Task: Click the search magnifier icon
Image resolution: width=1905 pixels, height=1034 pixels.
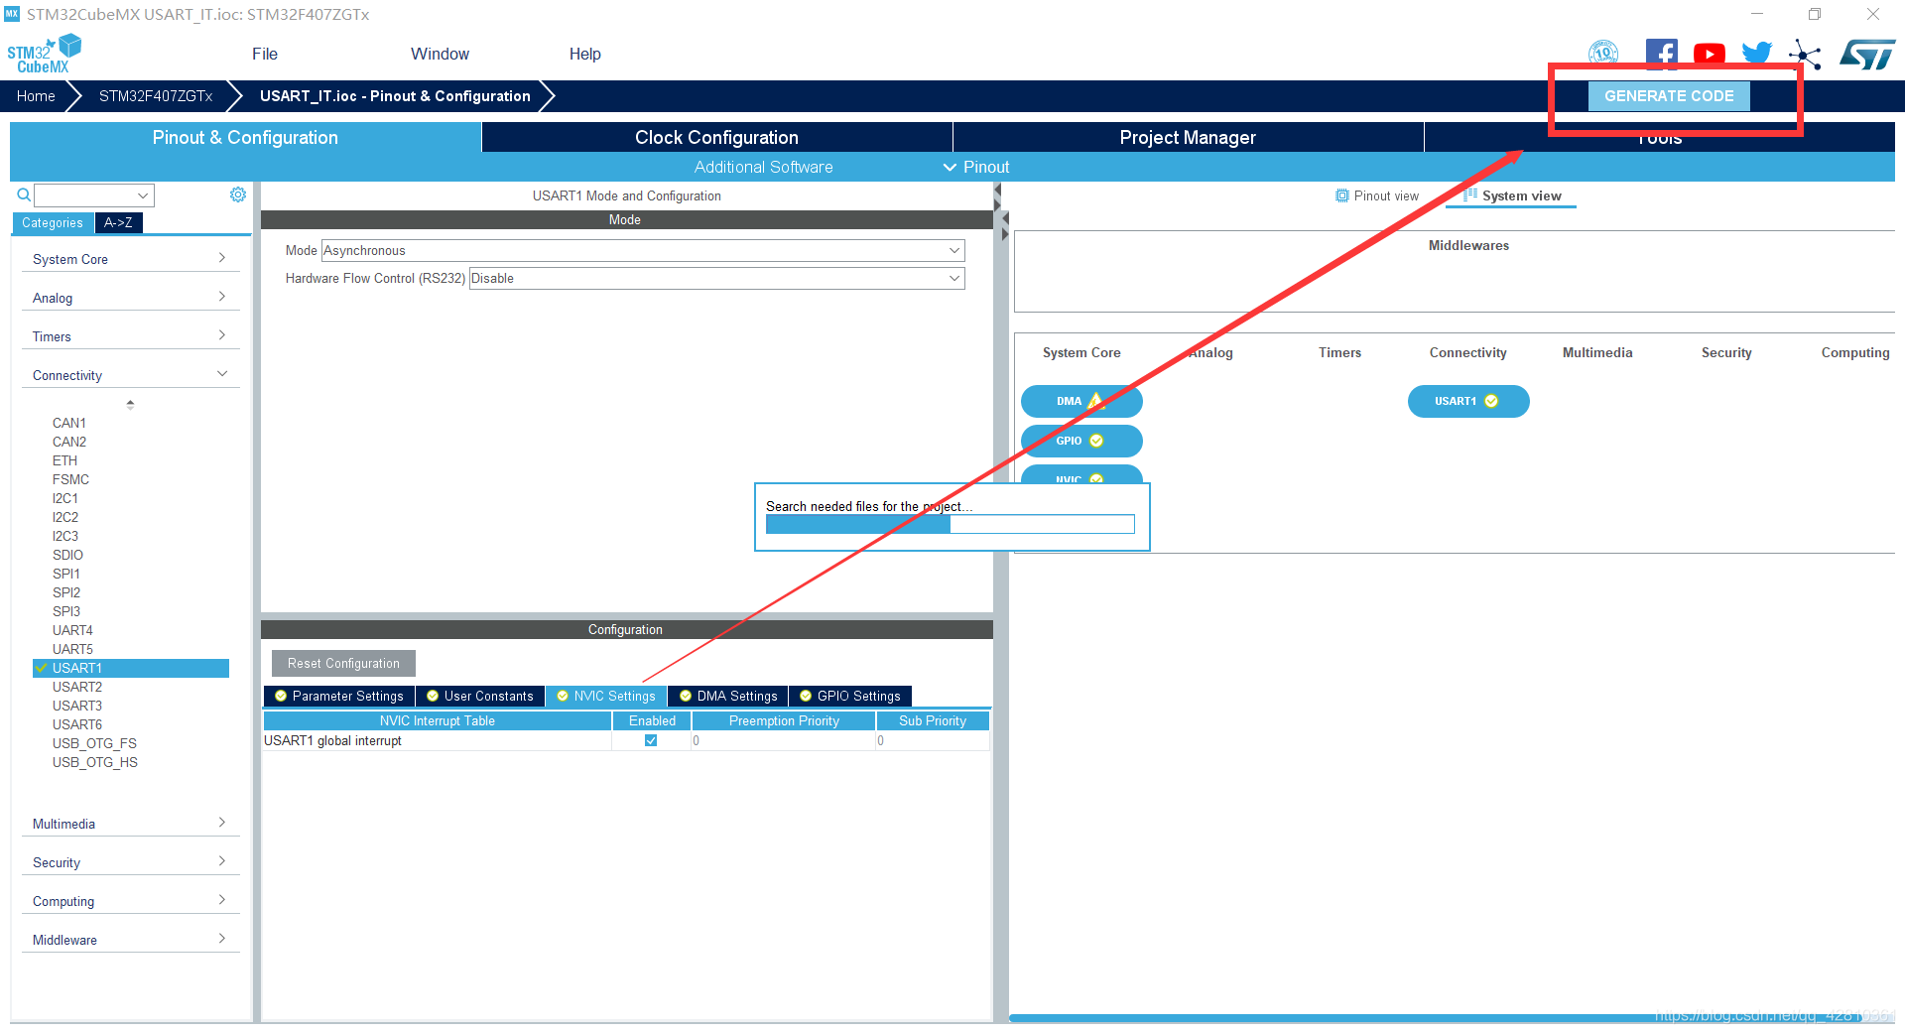Action: (x=23, y=195)
